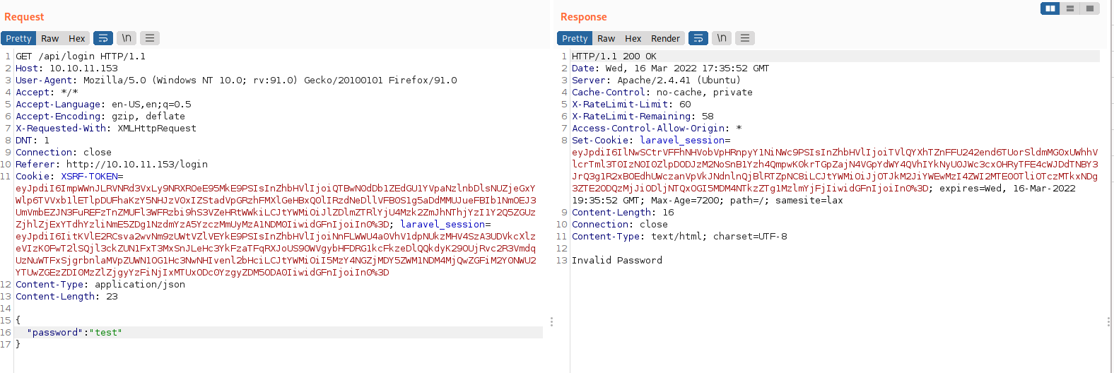Viewport: 1114px width, 373px height.
Task: Switch Request view to Hex tab
Action: point(76,38)
